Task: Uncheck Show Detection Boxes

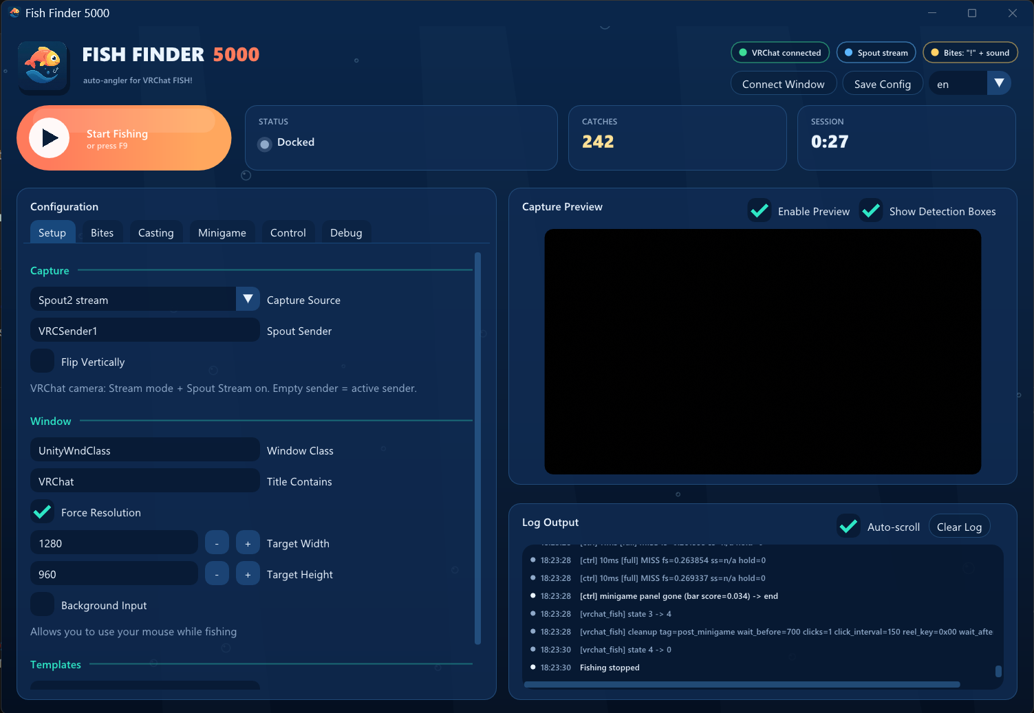Action: (x=871, y=210)
